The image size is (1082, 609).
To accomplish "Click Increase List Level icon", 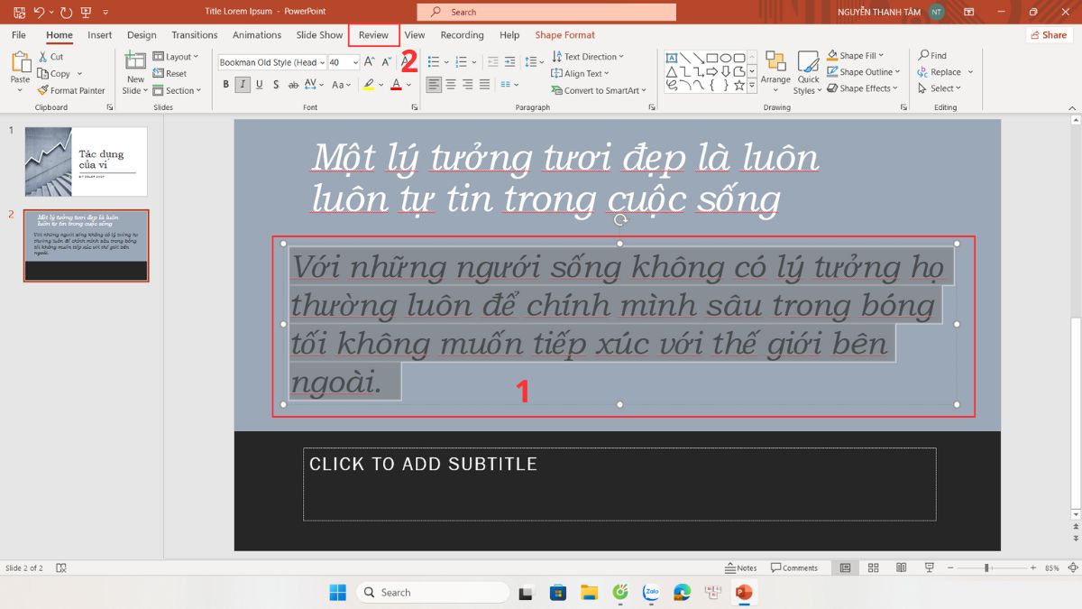I will click(509, 62).
